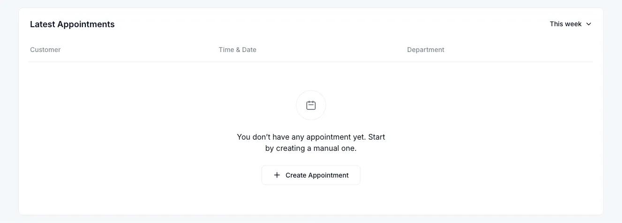This screenshot has width=622, height=223.
Task: Select the Department column header
Action: click(425, 50)
